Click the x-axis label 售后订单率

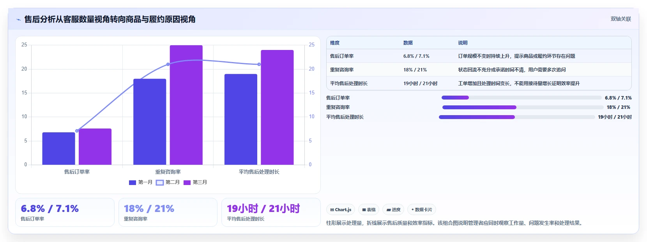(x=77, y=172)
